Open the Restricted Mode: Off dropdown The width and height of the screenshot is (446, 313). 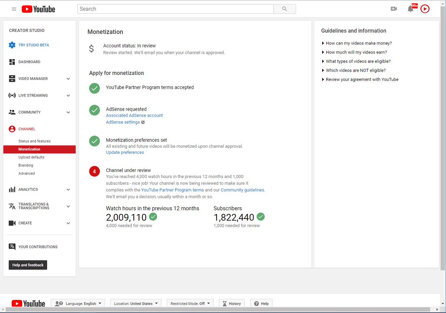point(190,303)
